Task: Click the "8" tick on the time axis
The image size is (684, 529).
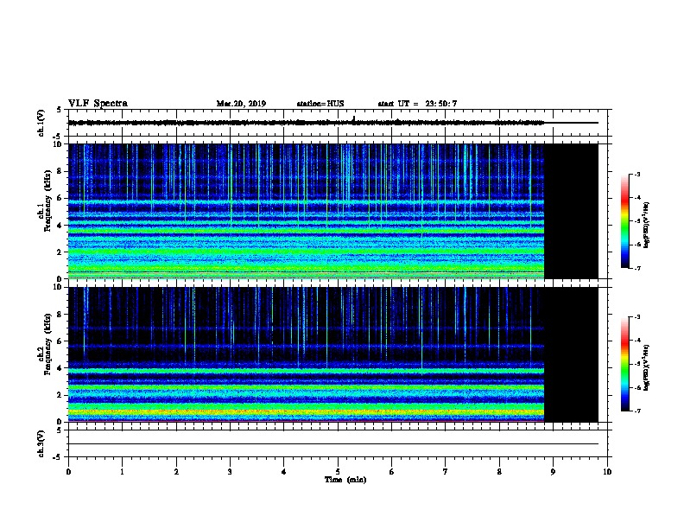Action: (499, 472)
